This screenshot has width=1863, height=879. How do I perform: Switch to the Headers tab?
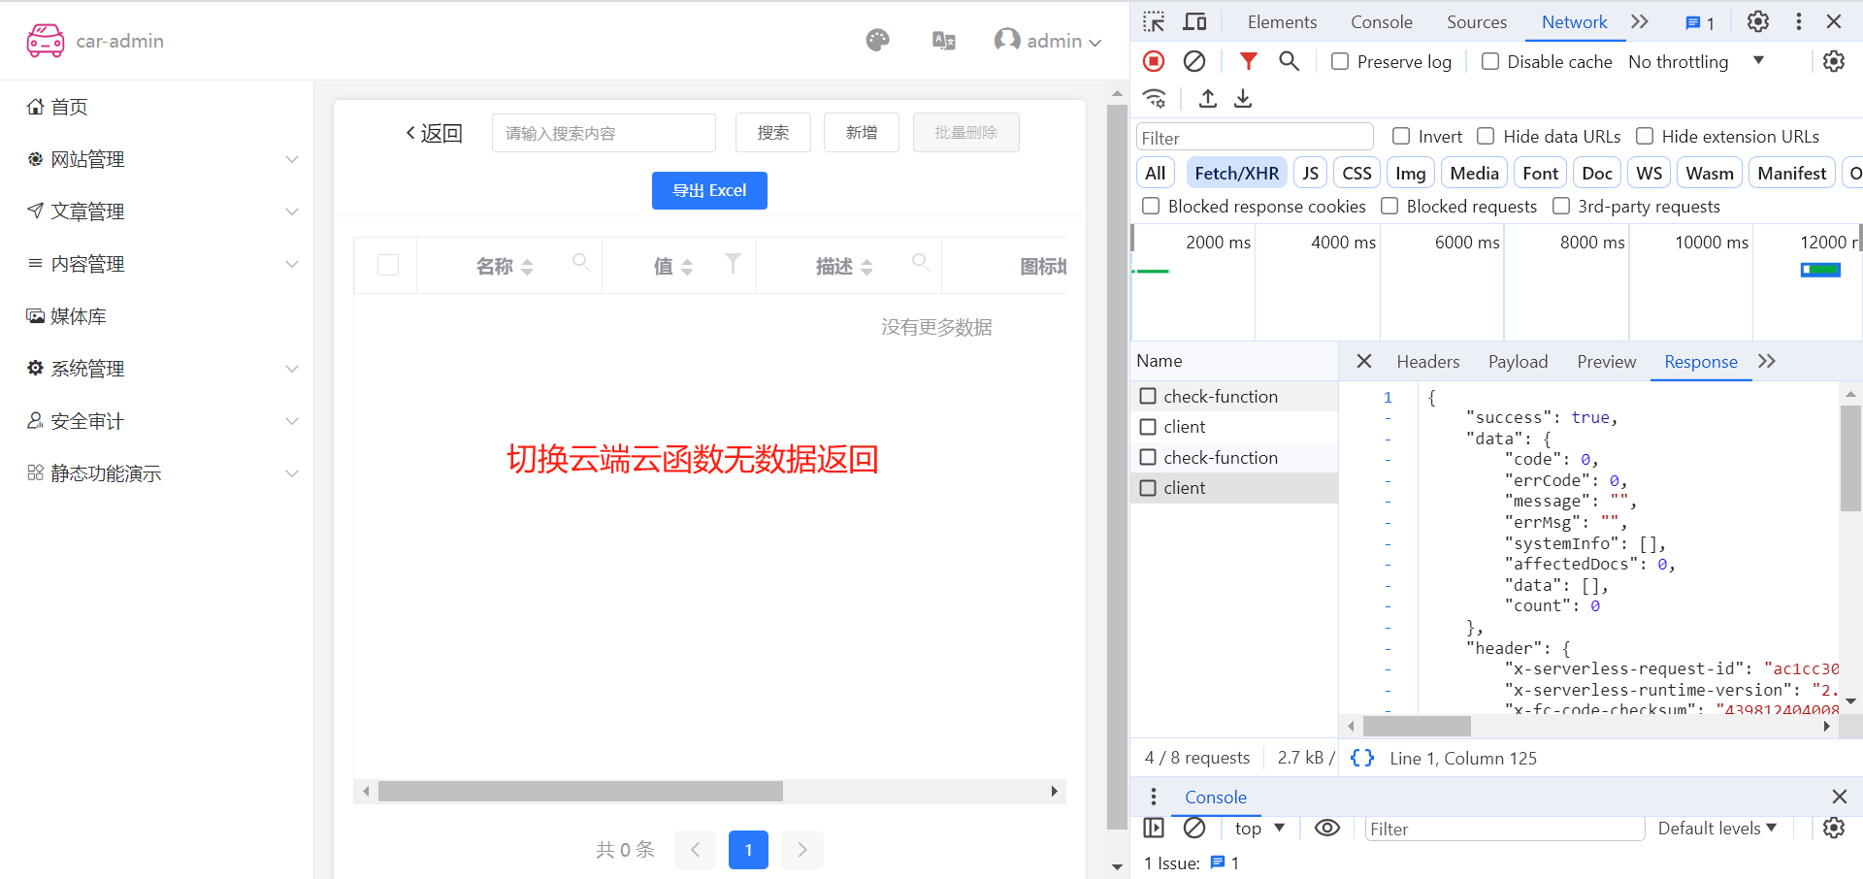coord(1427,361)
